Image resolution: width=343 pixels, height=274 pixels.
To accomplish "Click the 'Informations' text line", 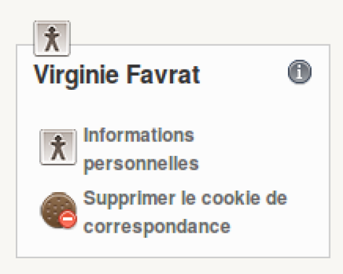I will tap(138, 135).
